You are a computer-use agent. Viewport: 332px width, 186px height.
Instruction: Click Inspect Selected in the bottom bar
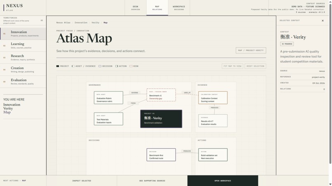click(x=82, y=181)
